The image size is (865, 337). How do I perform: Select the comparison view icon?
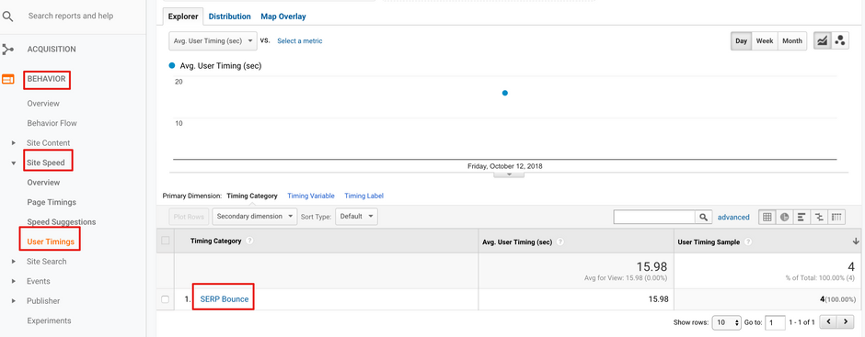click(819, 217)
